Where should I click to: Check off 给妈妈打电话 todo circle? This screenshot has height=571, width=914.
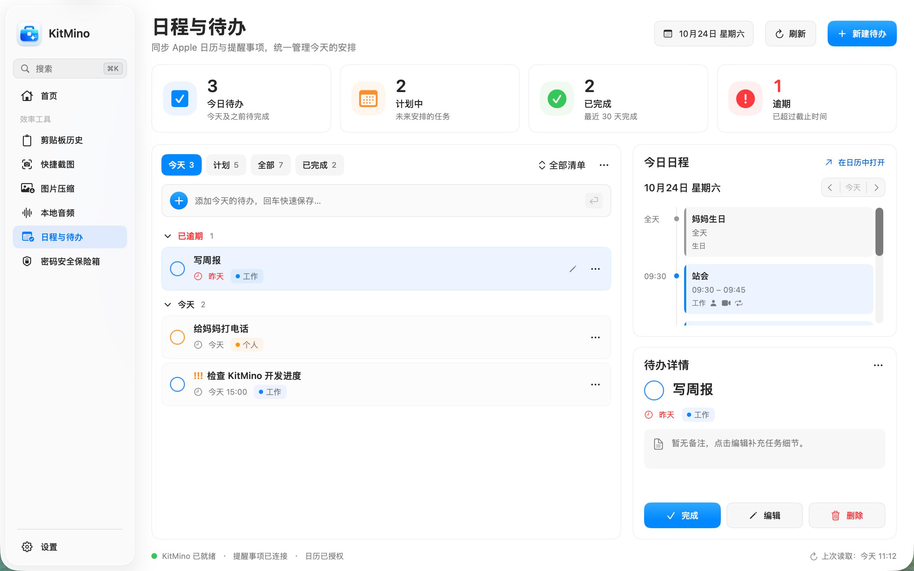[177, 337]
